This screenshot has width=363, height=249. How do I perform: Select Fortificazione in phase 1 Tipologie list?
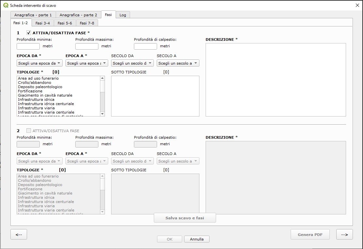(x=30, y=91)
